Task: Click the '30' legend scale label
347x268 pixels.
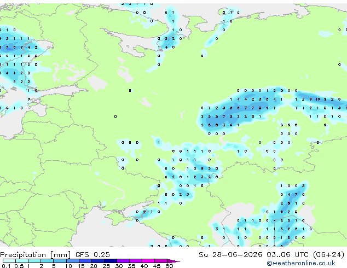Action: click(119, 266)
